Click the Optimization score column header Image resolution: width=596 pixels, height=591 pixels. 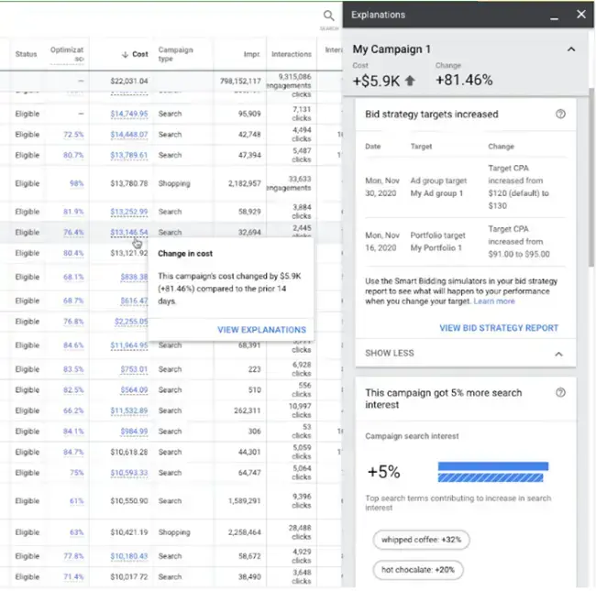[67, 54]
